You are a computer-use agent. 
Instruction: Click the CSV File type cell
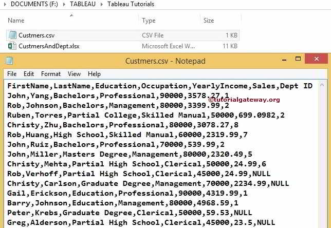pyautogui.click(x=153, y=35)
